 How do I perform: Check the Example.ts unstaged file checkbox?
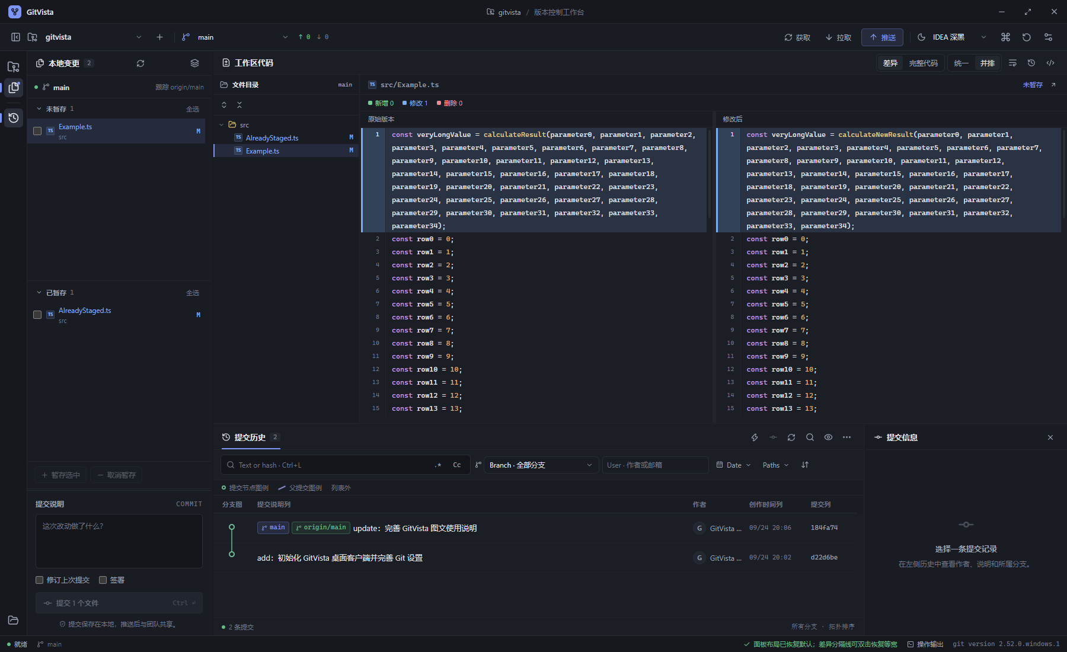pyautogui.click(x=37, y=131)
